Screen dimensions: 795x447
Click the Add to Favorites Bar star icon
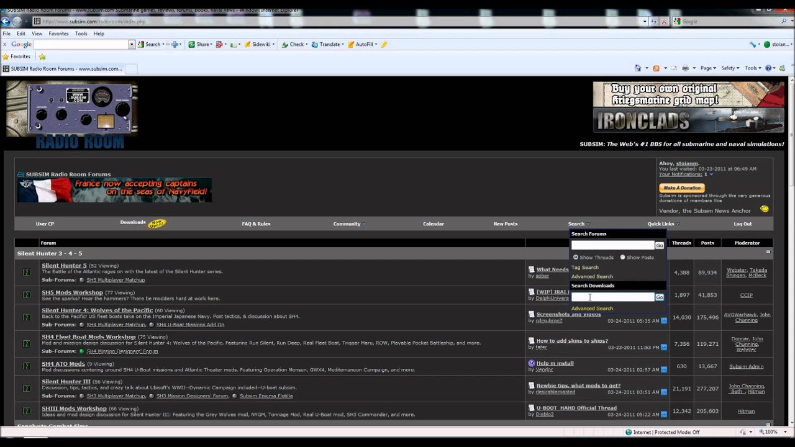click(x=42, y=56)
